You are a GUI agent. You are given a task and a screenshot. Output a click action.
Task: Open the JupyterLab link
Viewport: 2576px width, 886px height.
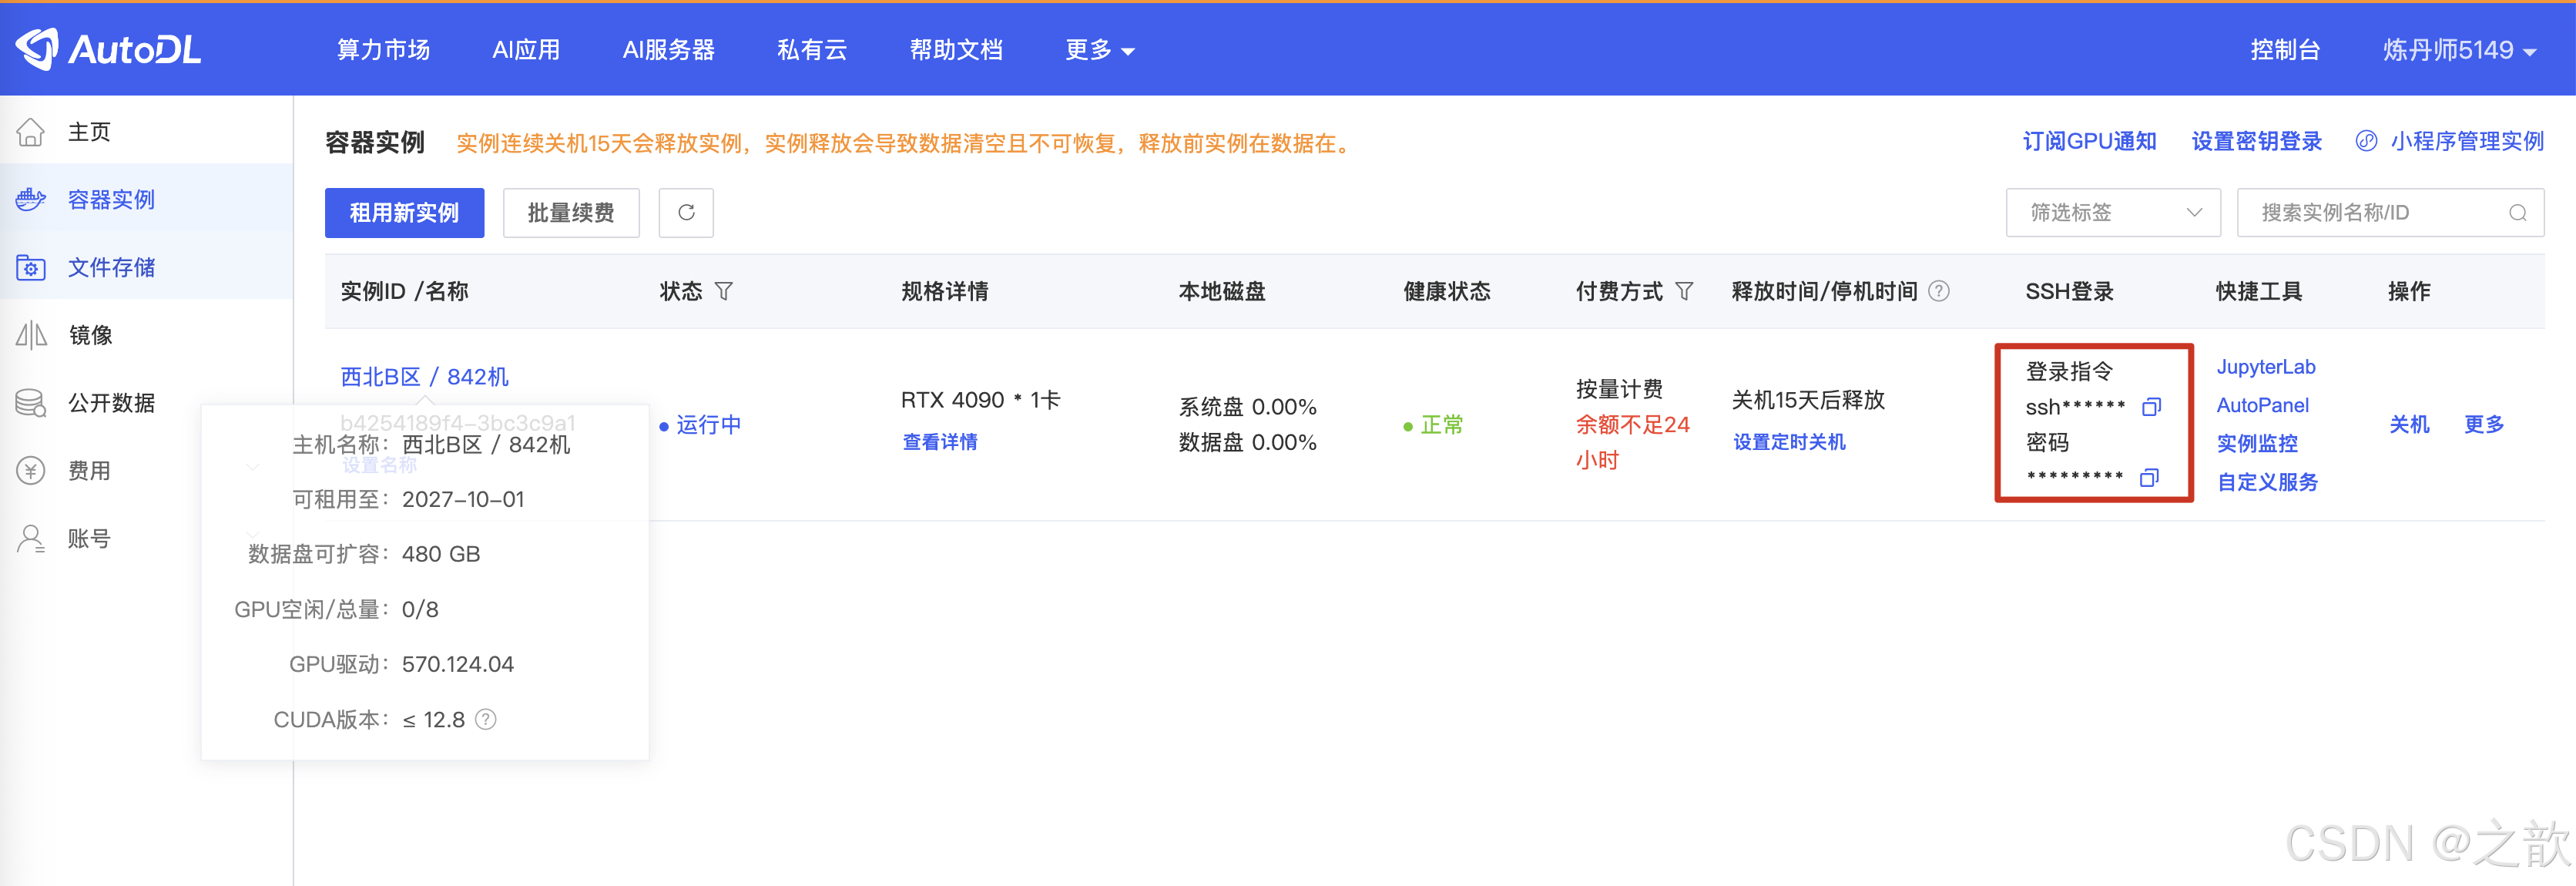(2265, 367)
